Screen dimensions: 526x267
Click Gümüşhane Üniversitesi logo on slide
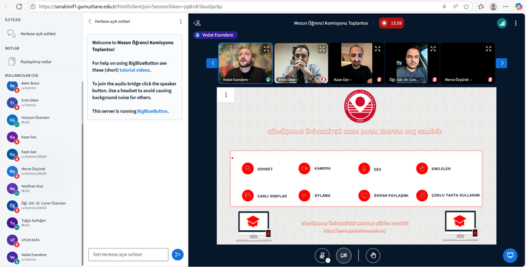pyautogui.click(x=360, y=106)
